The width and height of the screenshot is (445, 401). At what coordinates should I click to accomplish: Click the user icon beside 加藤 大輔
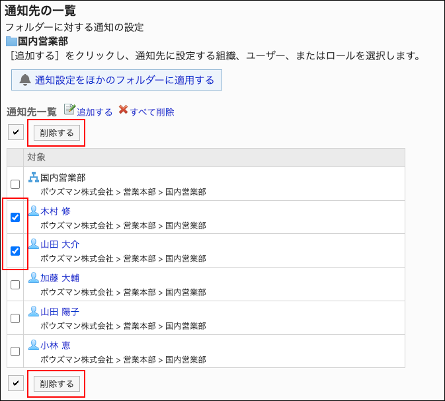(34, 278)
